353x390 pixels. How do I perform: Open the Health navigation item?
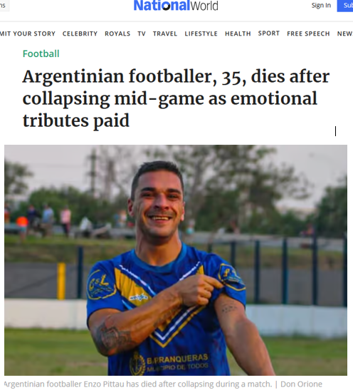tap(238, 34)
